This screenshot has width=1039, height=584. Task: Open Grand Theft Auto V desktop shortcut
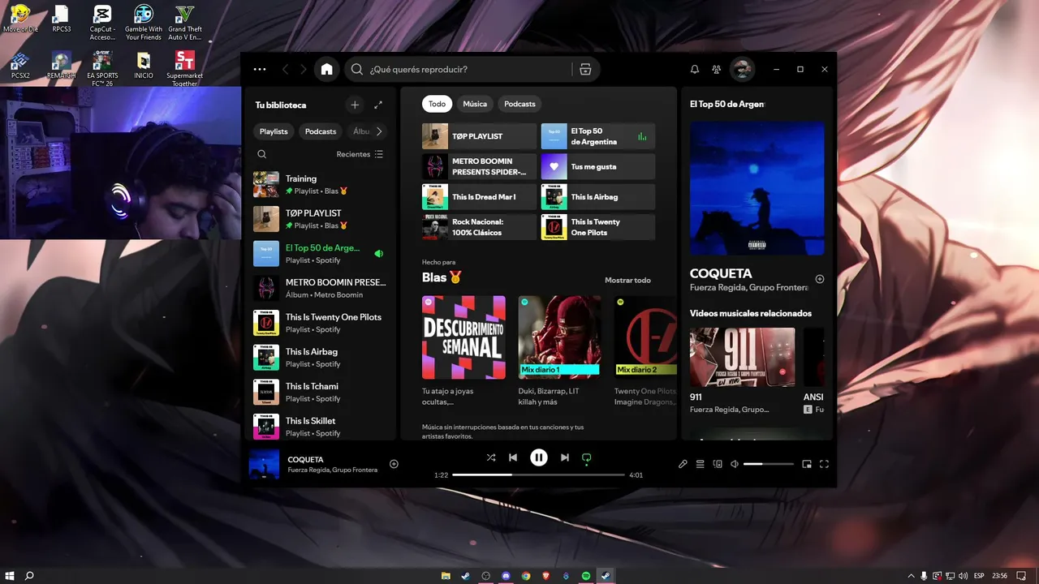(185, 23)
